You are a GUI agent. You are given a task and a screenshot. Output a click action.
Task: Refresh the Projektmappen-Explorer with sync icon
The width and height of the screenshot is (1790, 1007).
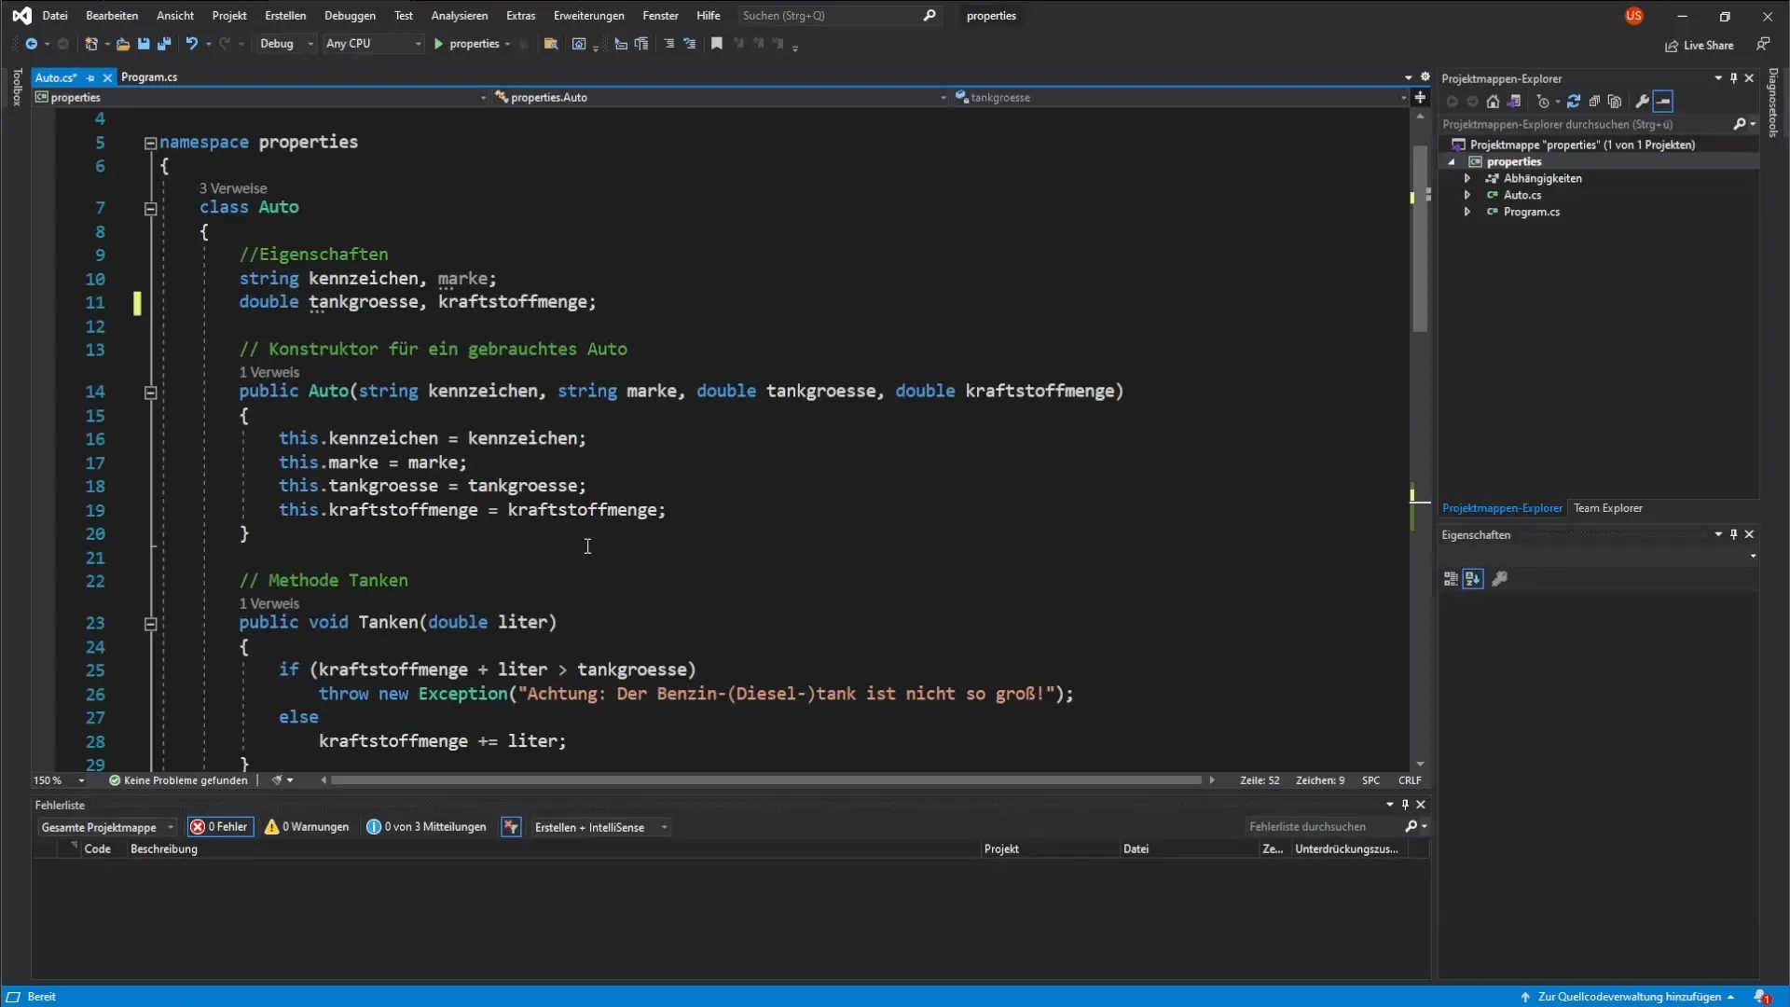click(1574, 102)
